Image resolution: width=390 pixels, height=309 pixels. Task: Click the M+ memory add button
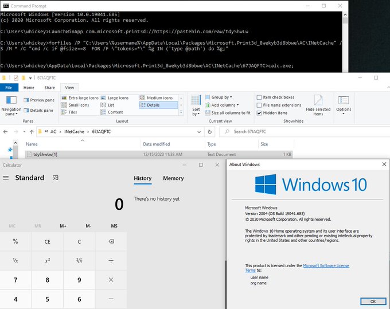pyautogui.click(x=63, y=226)
